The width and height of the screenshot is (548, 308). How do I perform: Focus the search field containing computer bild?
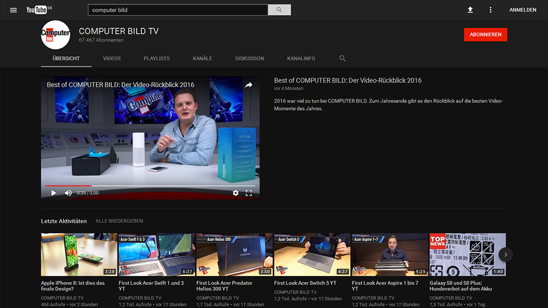tap(178, 10)
